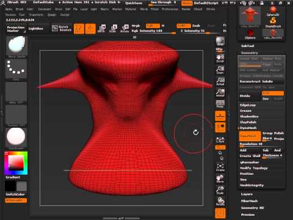Expand the FiberMesh sub-palette

[249, 201]
